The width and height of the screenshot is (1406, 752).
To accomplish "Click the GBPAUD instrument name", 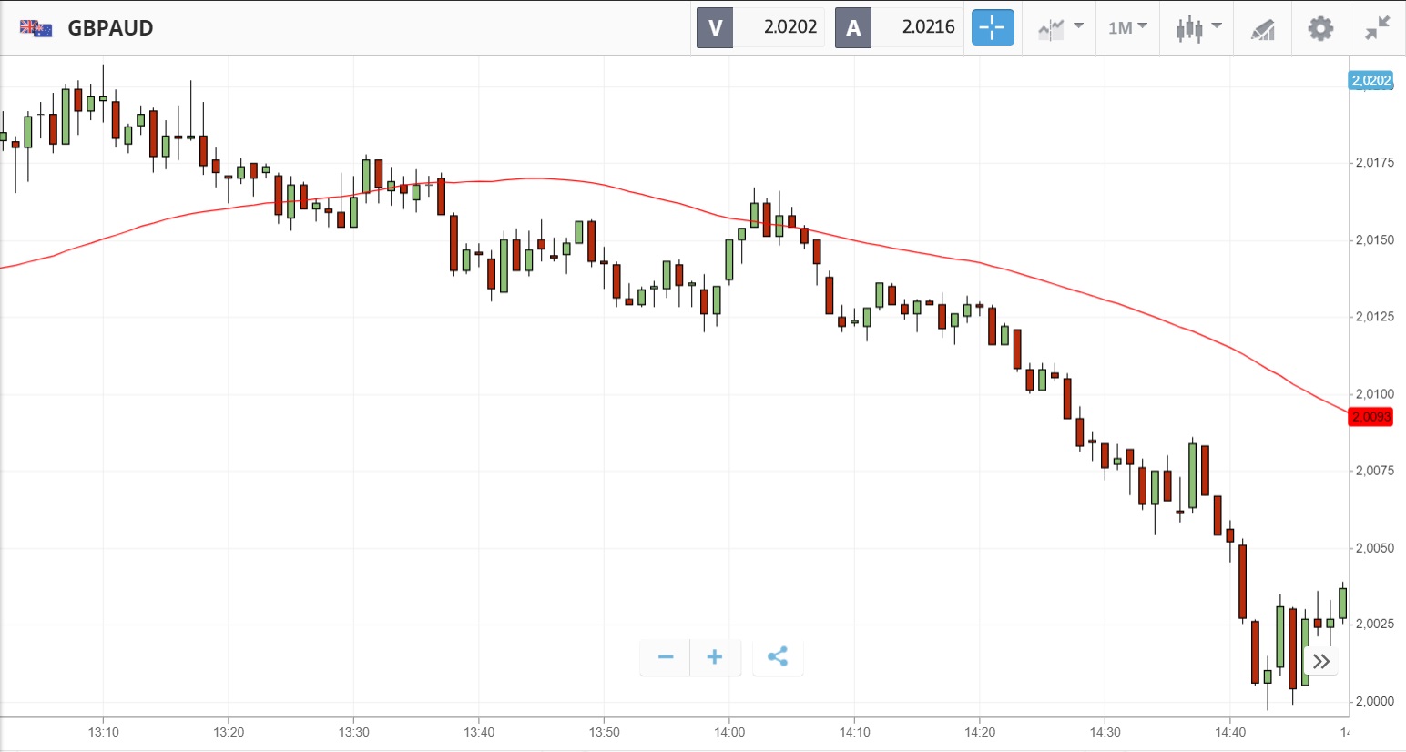I will 110,28.
